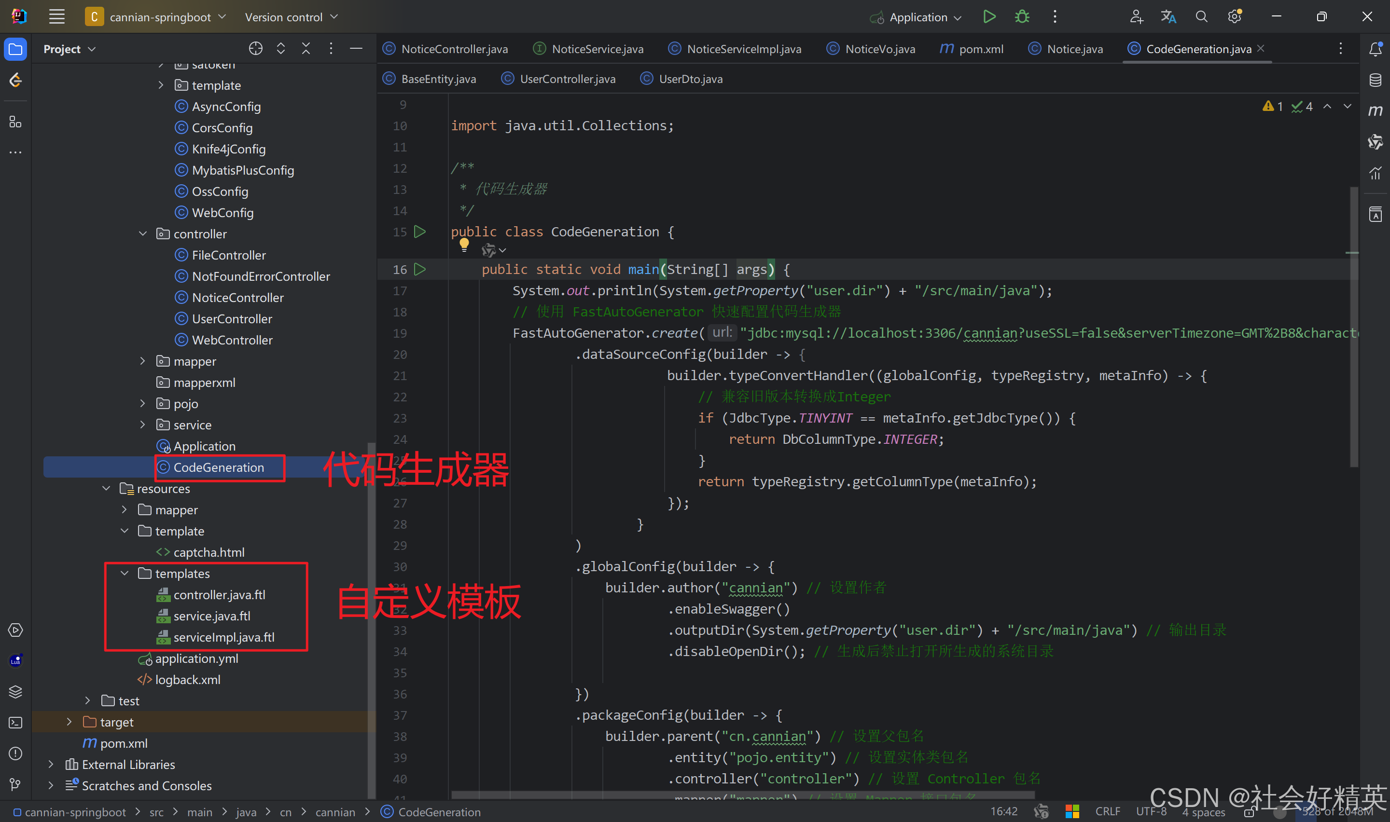Screen dimensions: 1390x822
Task: Collapse the controller folder
Action: (143, 234)
